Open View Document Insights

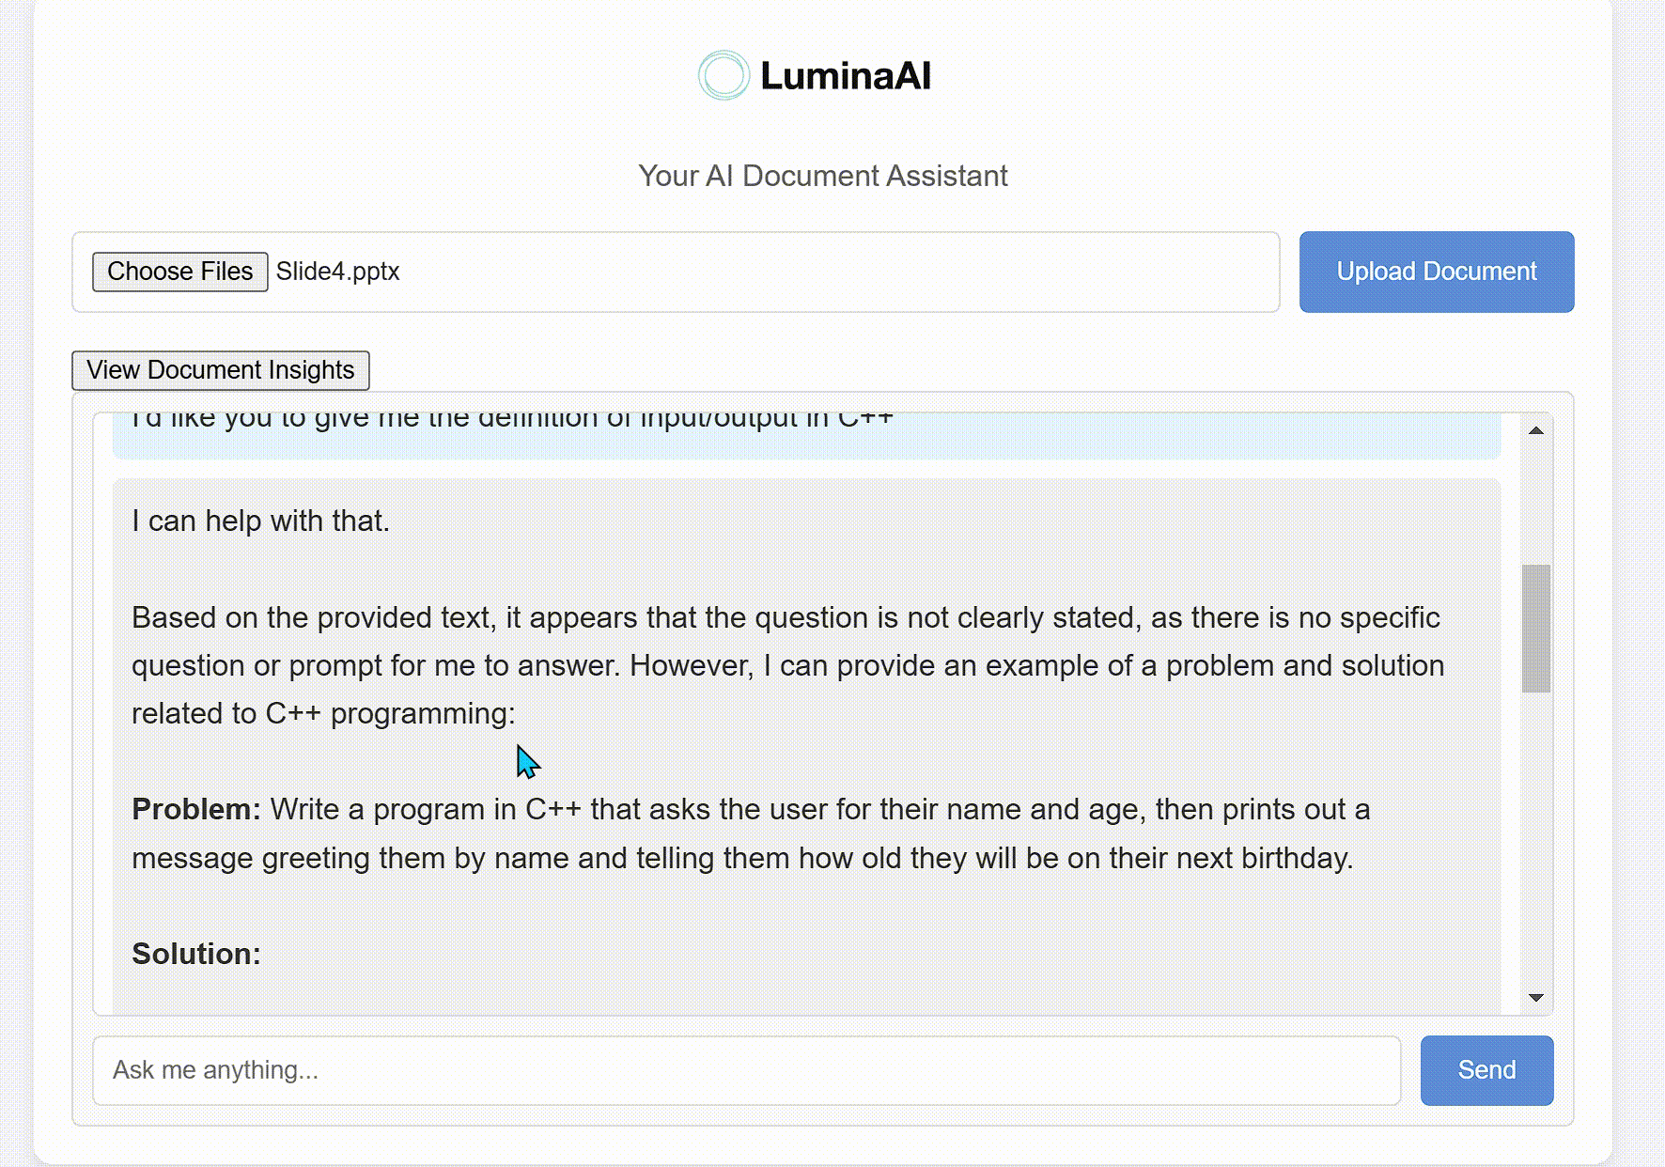[220, 369]
